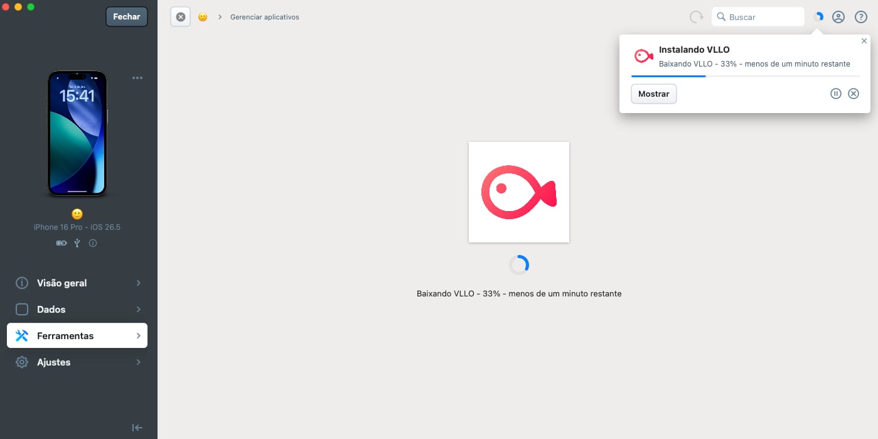
Task: Click the breadcrumb chevron separator arrow
Action: point(220,17)
